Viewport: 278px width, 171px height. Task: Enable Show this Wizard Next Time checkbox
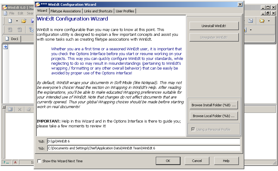click(39, 161)
